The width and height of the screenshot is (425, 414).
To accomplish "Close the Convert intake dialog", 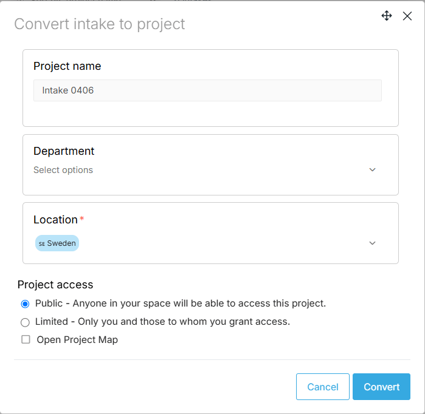I will pyautogui.click(x=407, y=16).
